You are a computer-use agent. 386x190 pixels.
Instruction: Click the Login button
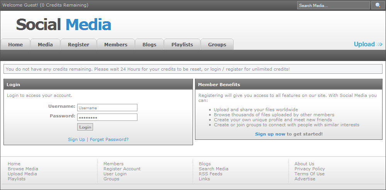coord(85,127)
